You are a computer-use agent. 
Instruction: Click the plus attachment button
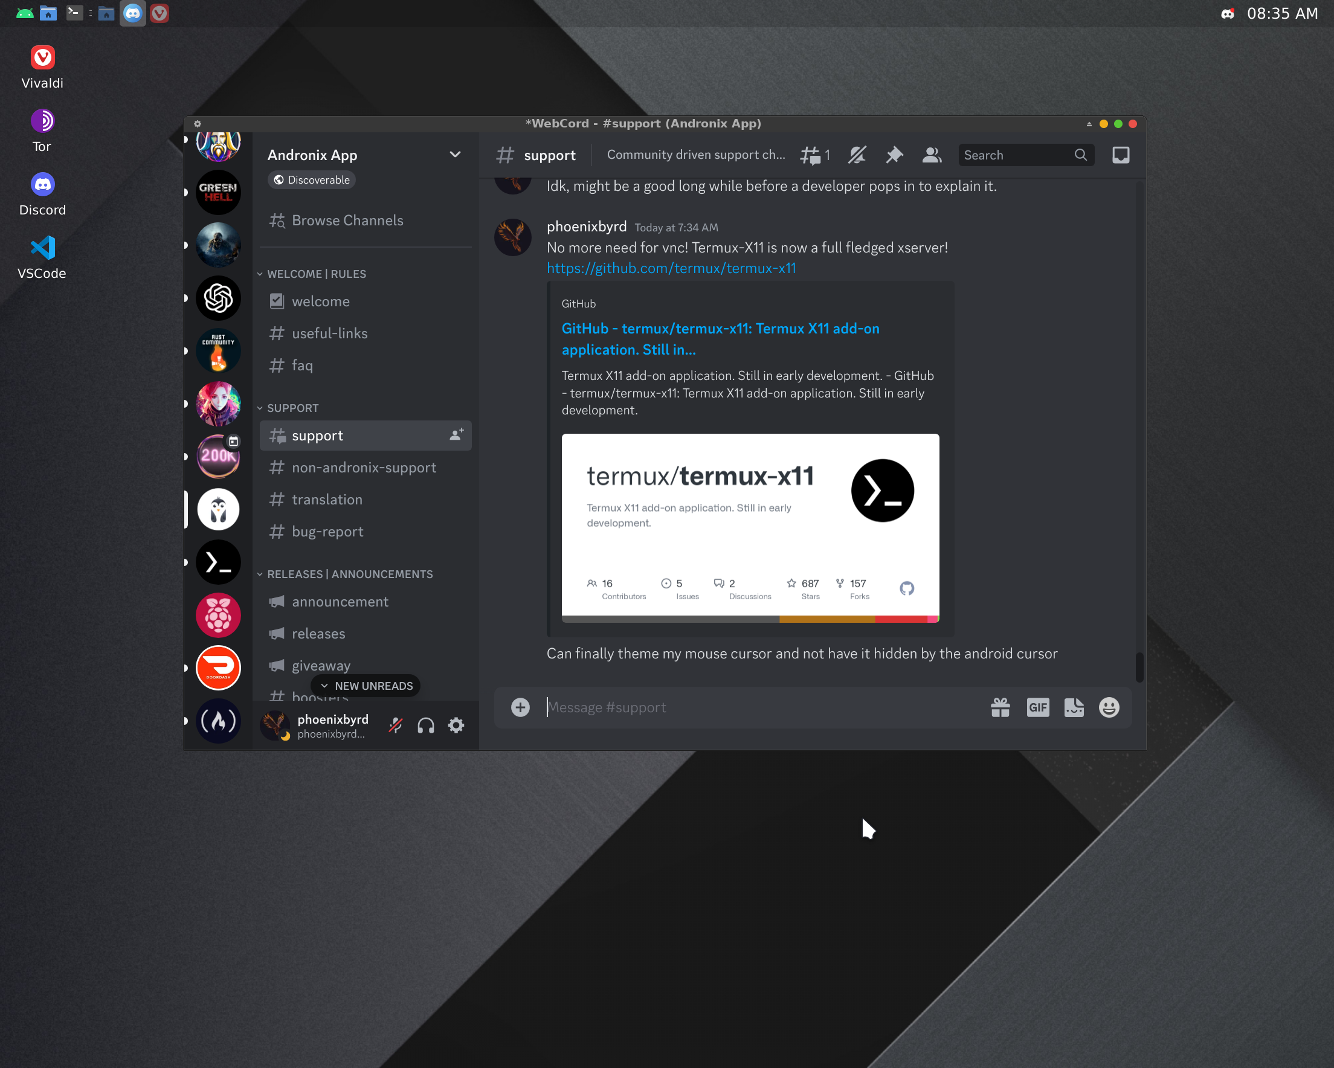point(520,707)
